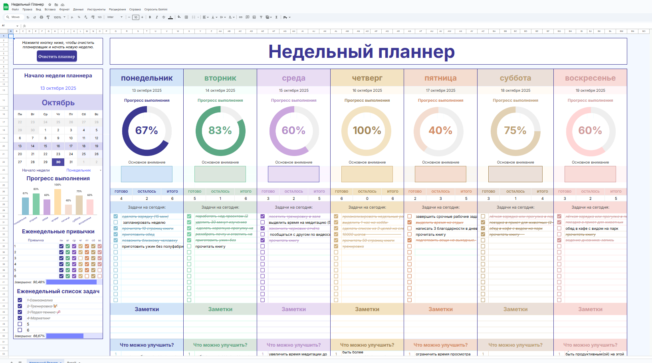Toggle bold formatting with the B icon
652x363 pixels.
[150, 17]
